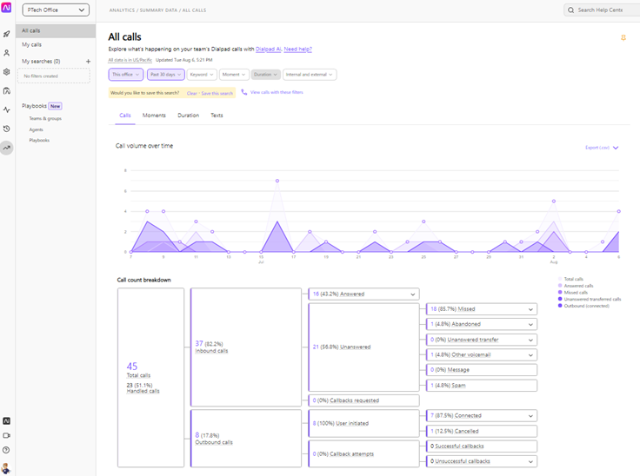Screen dimensions: 640x476
Task: Click the Search Help Center field
Action: (600, 10)
